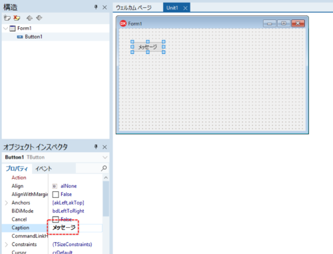Close the Unit1 tab with its X
Screen dimensions: 333x254
pyautogui.click(x=185, y=8)
